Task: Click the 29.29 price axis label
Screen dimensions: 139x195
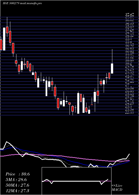Action: pos(130,70)
